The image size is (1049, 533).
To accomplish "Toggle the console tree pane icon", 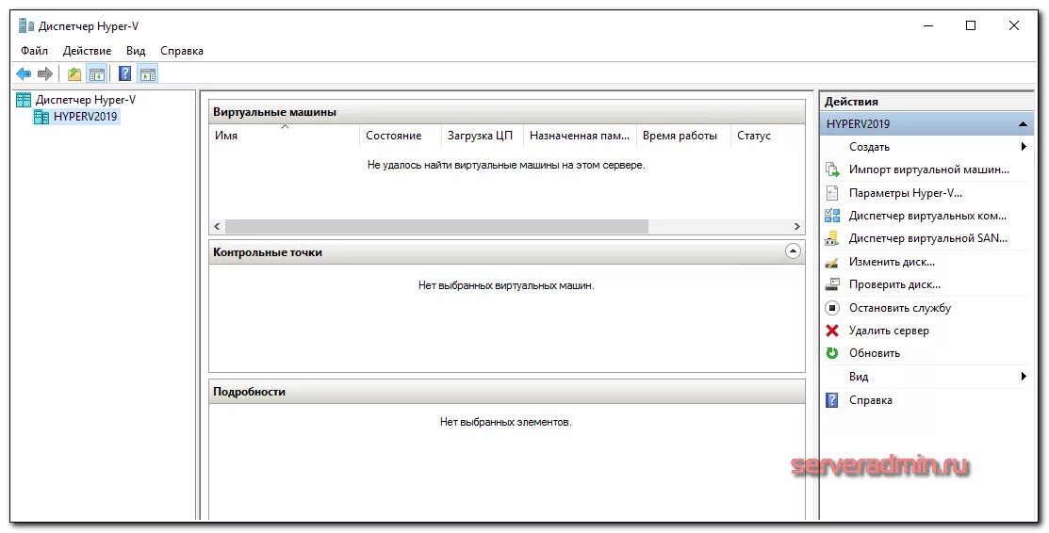I will coord(97,73).
